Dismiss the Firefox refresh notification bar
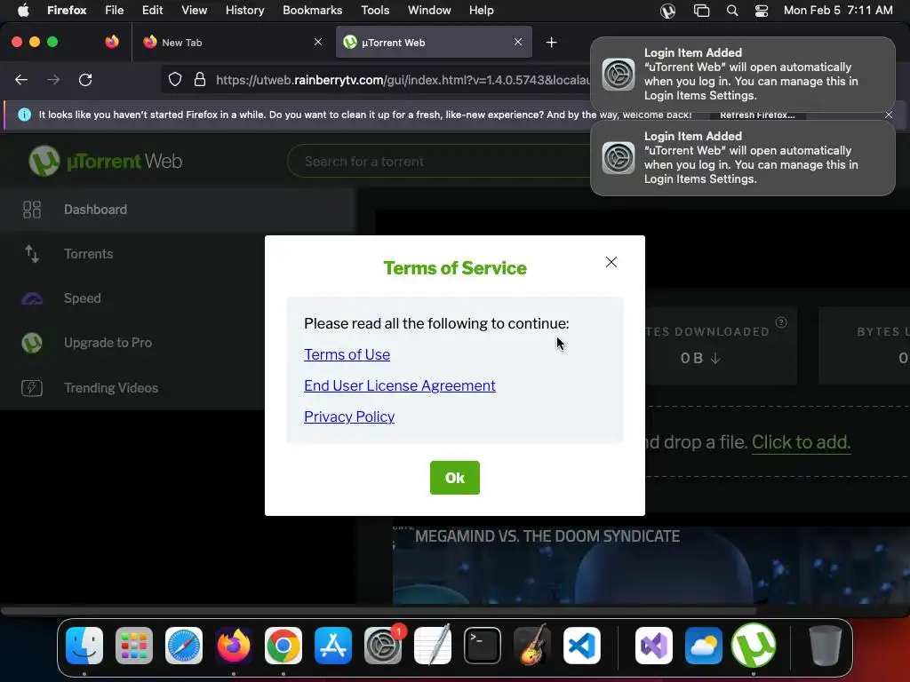 point(889,115)
